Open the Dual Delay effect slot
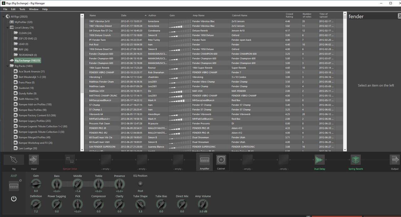The image size is (401, 217). (x=320, y=160)
